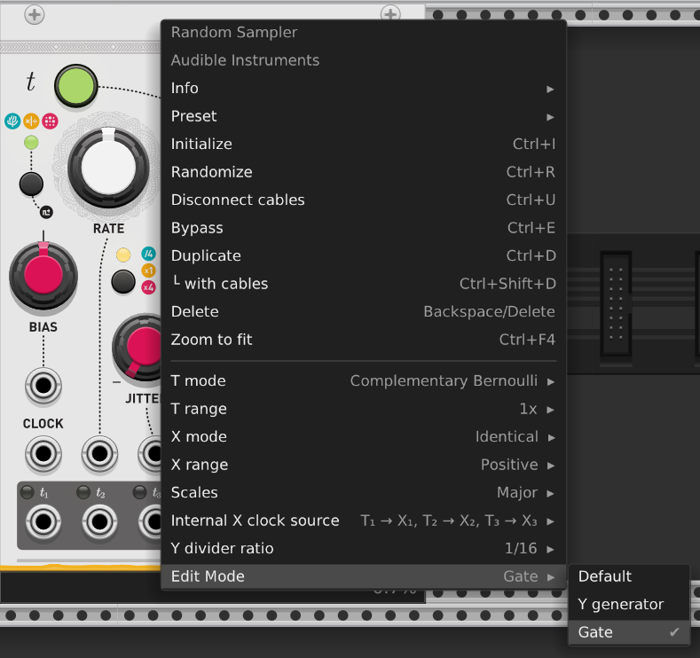Click the t2 output jack
Screen dimensions: 700x658
98,521
